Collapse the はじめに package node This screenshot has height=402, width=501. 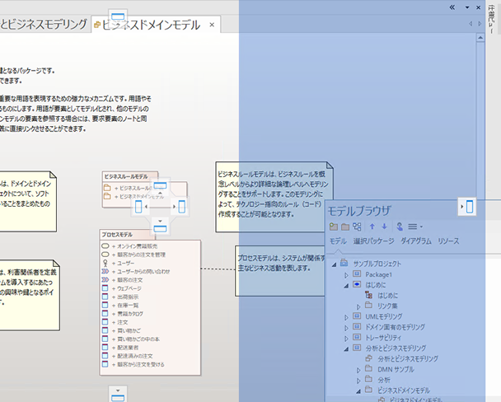(x=346, y=286)
